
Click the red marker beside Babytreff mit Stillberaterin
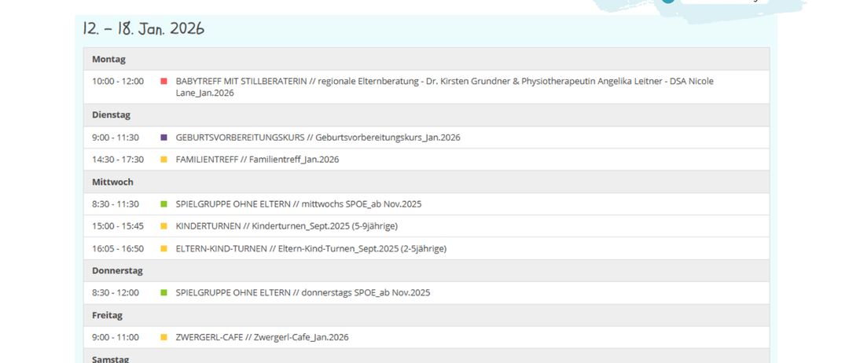click(x=164, y=81)
